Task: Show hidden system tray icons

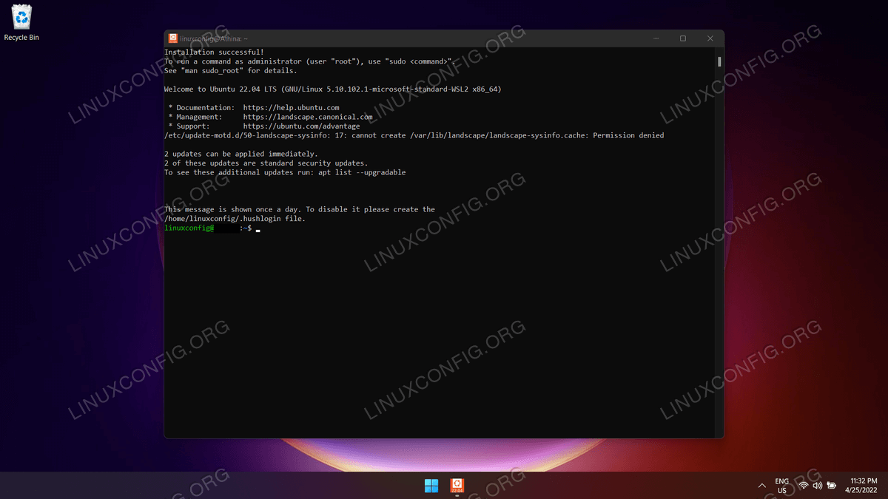Action: click(762, 486)
